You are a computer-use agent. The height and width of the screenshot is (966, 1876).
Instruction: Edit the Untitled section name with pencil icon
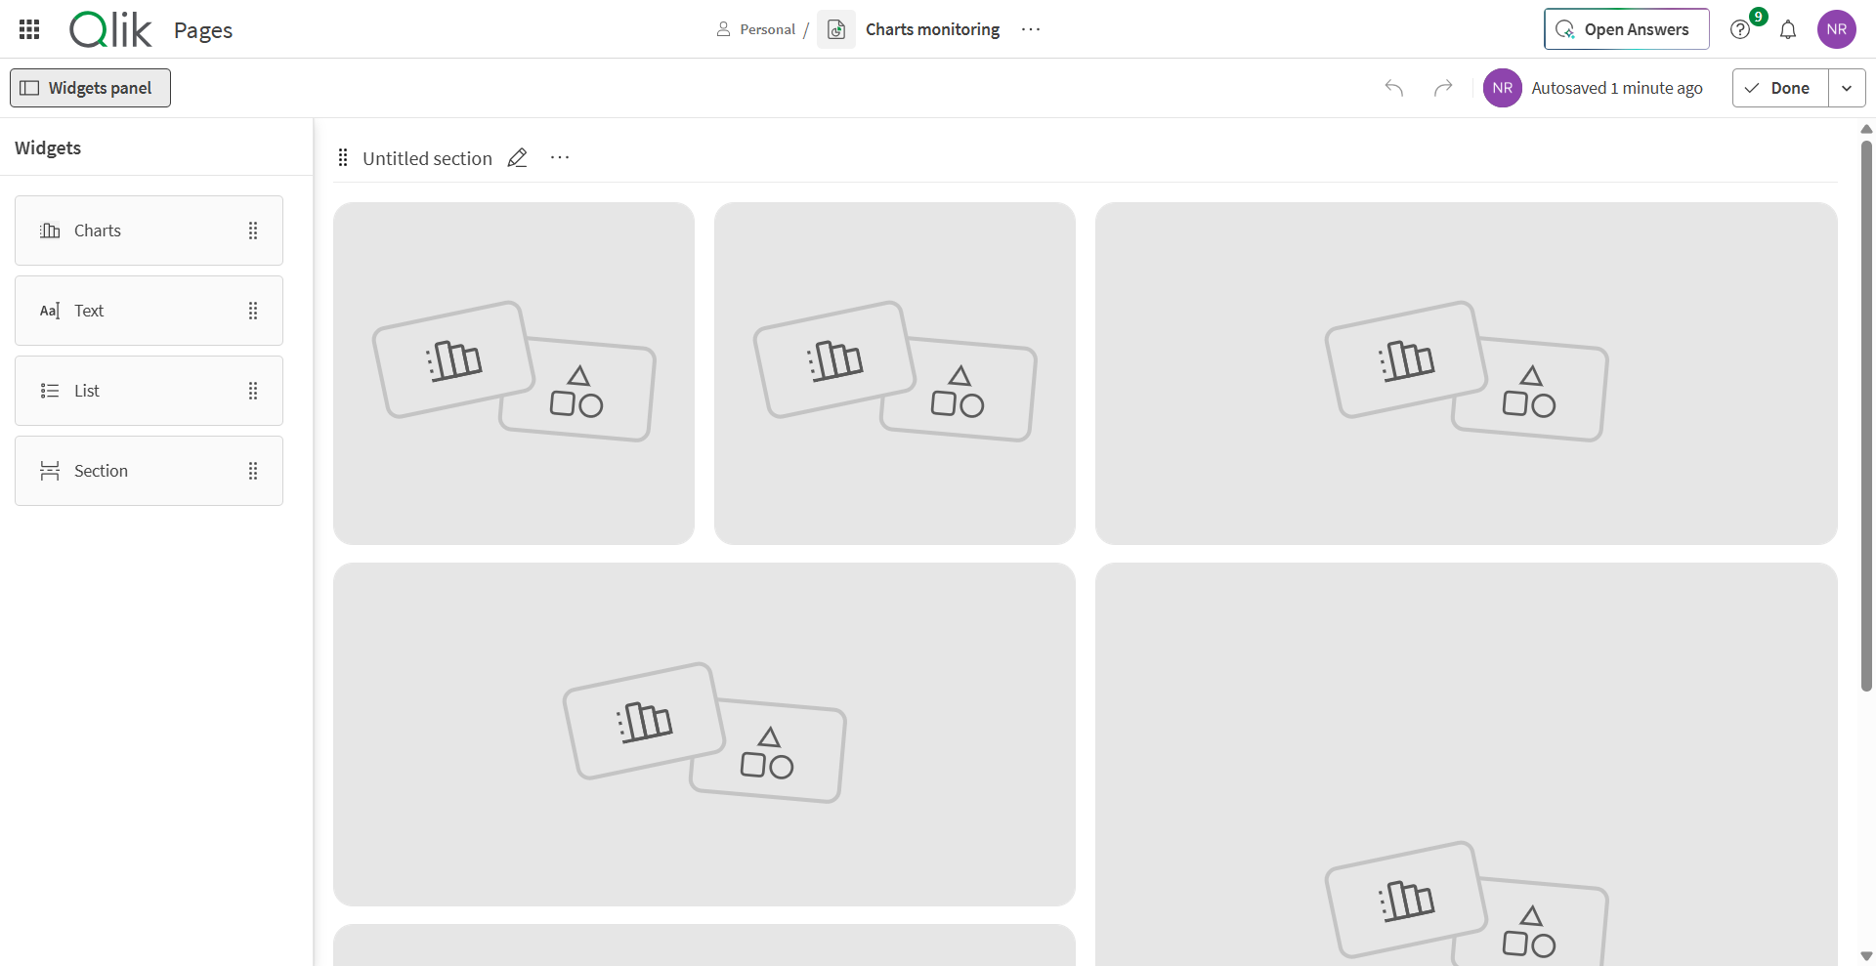click(518, 158)
